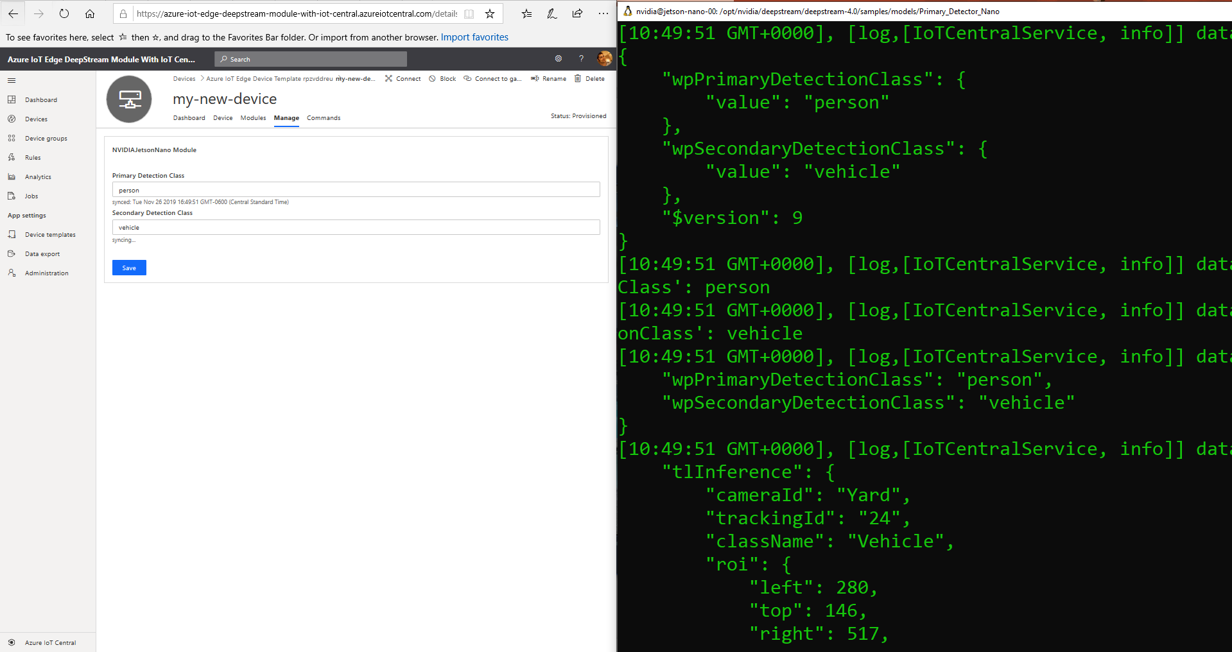Click the Devices sidebar icon
The width and height of the screenshot is (1232, 652).
click(12, 119)
